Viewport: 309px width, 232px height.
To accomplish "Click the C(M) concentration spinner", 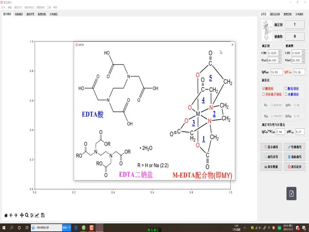I will [x=296, y=53].
